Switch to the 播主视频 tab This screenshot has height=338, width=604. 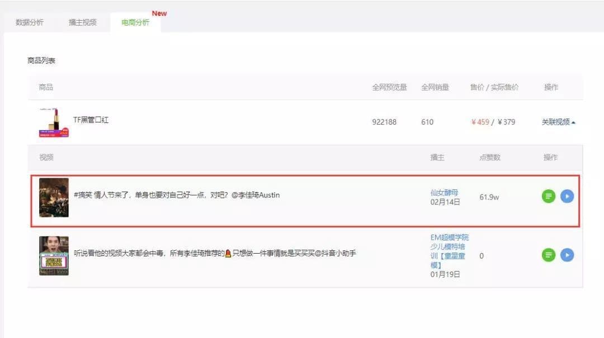click(82, 22)
